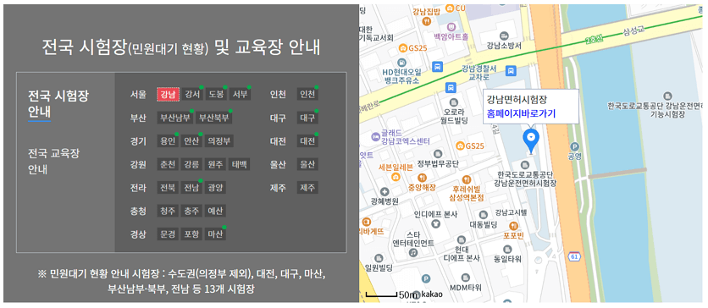Click the 대동빌딩 building icon
Image resolution: width=708 pixels, height=308 pixels.
pos(483,214)
